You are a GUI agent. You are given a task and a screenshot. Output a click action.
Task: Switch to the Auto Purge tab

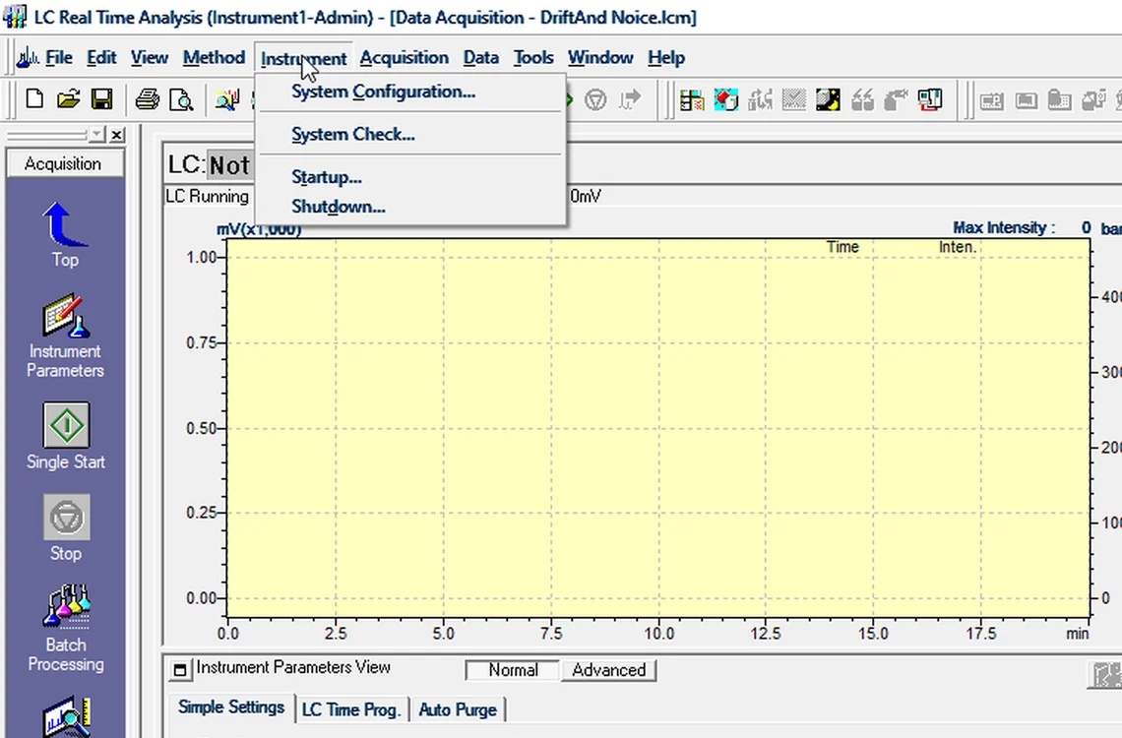458,709
